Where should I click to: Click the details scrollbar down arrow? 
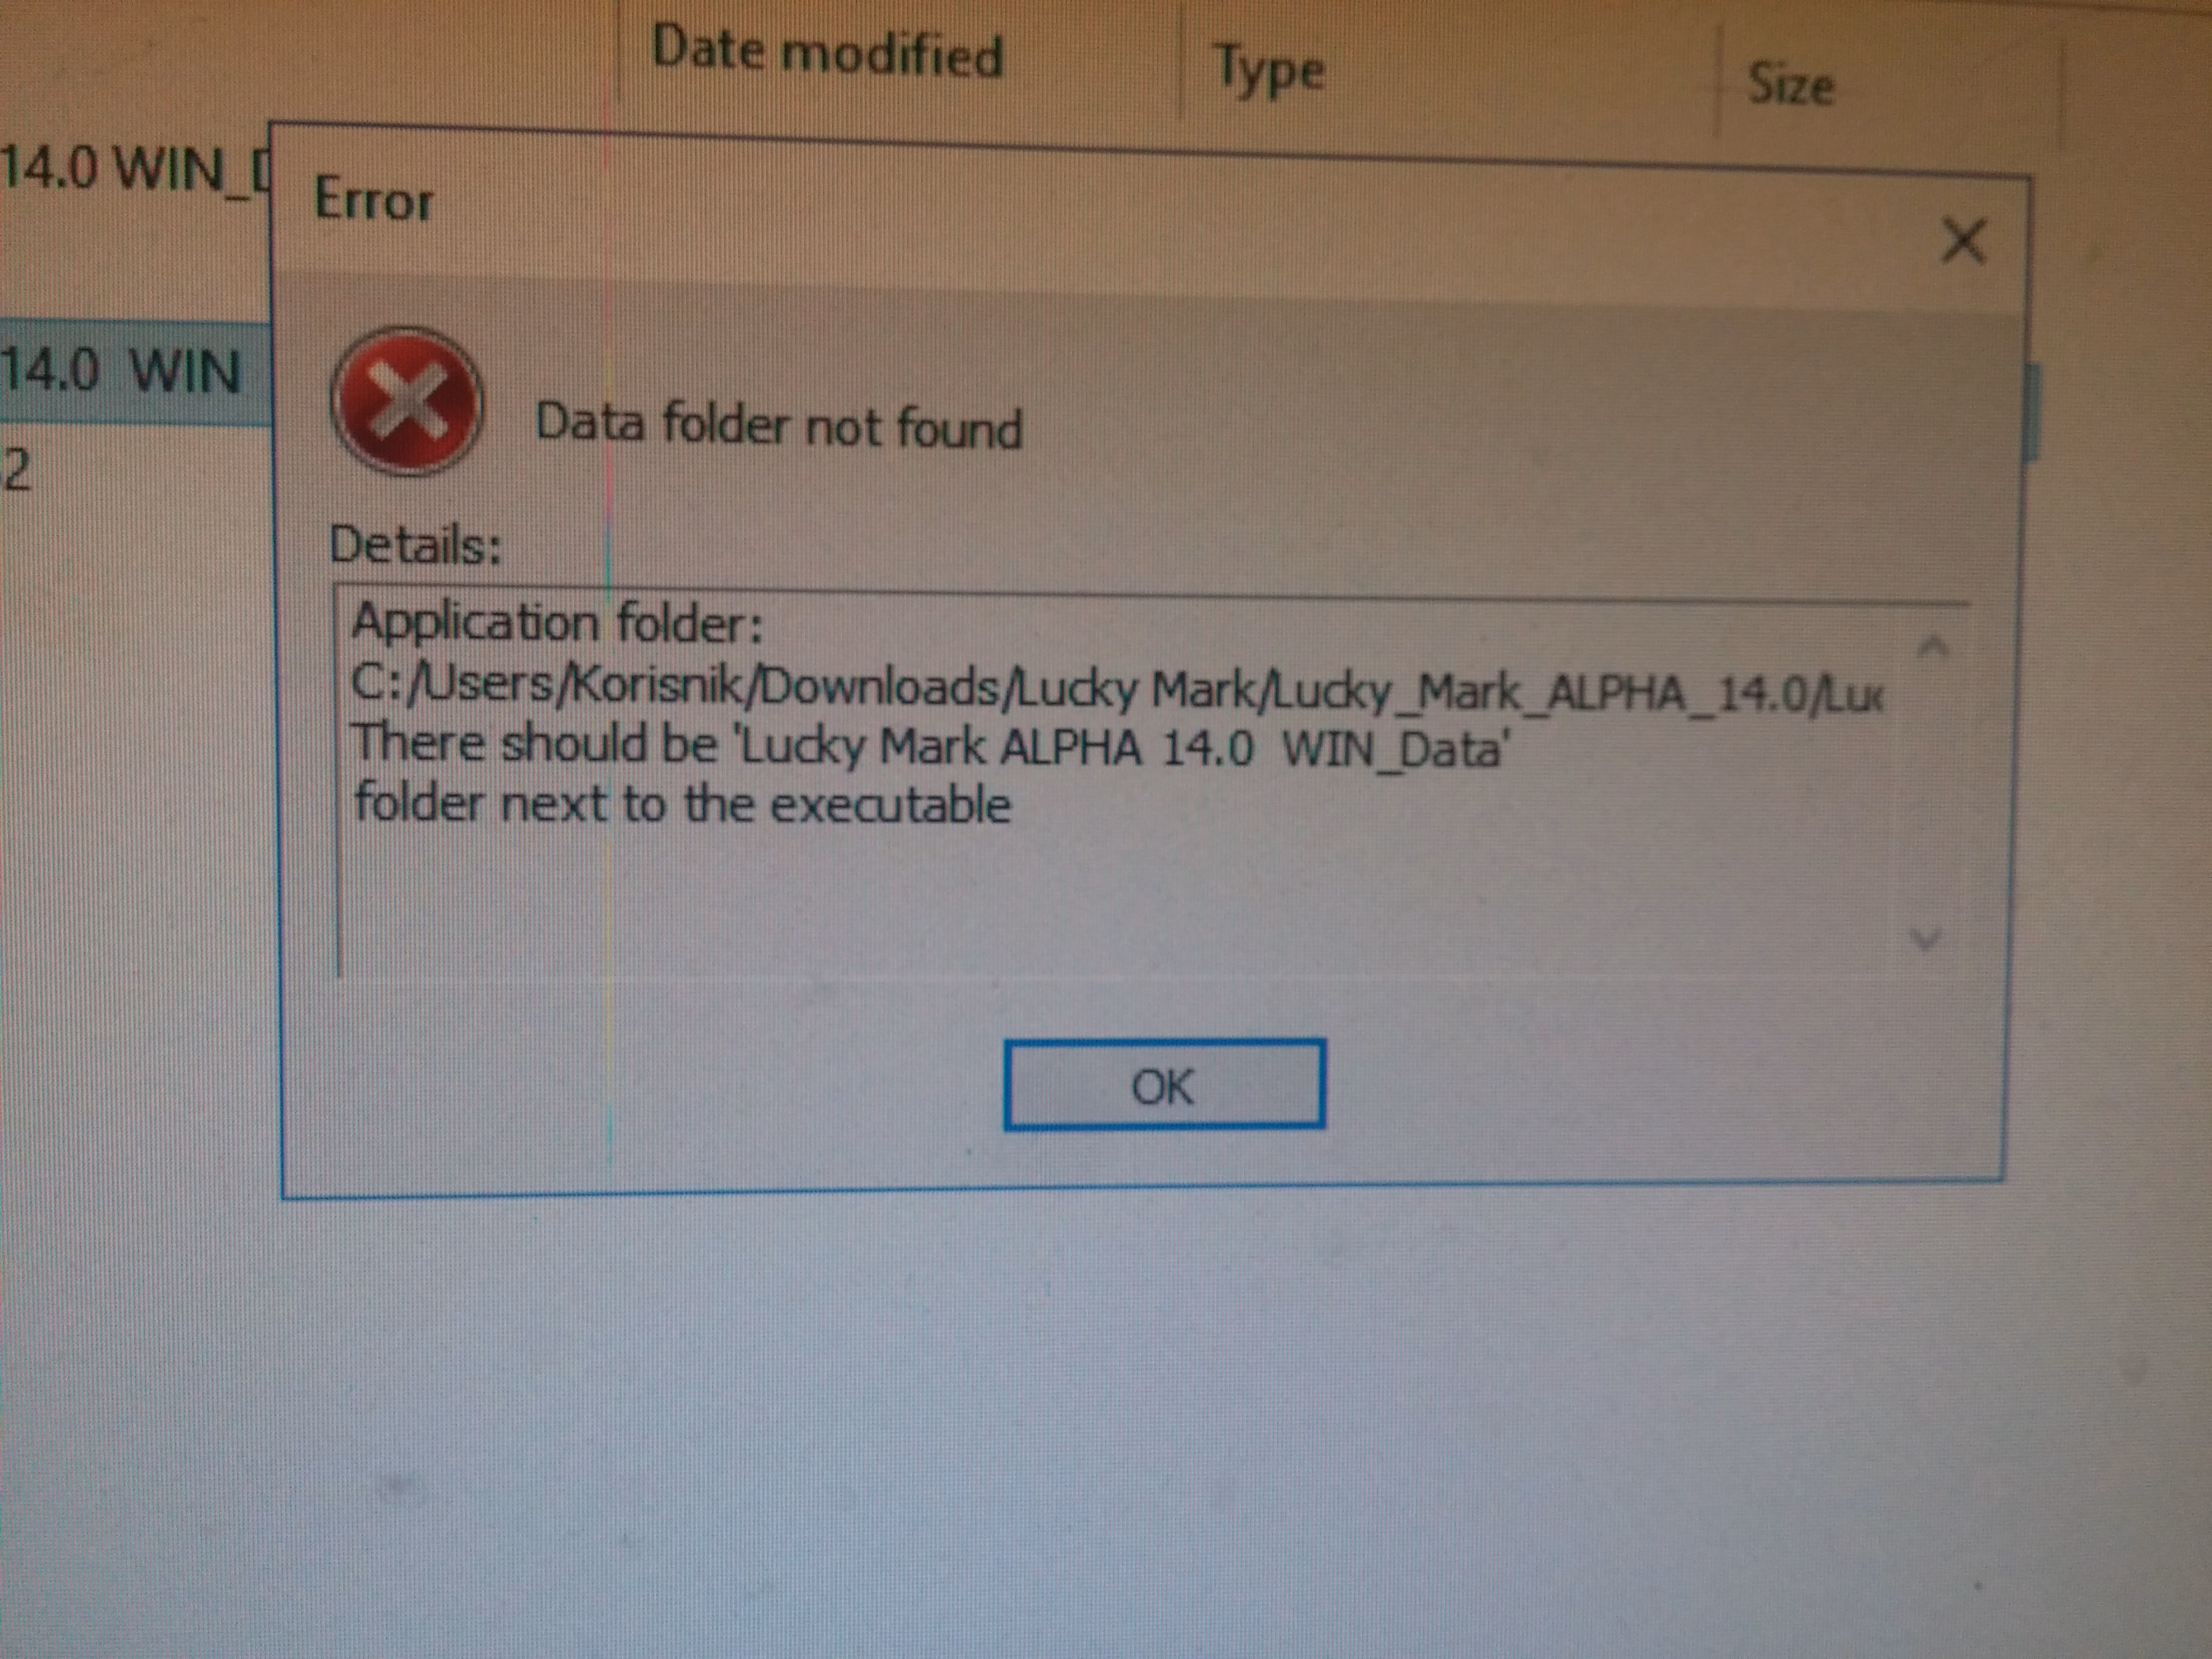[x=1925, y=939]
